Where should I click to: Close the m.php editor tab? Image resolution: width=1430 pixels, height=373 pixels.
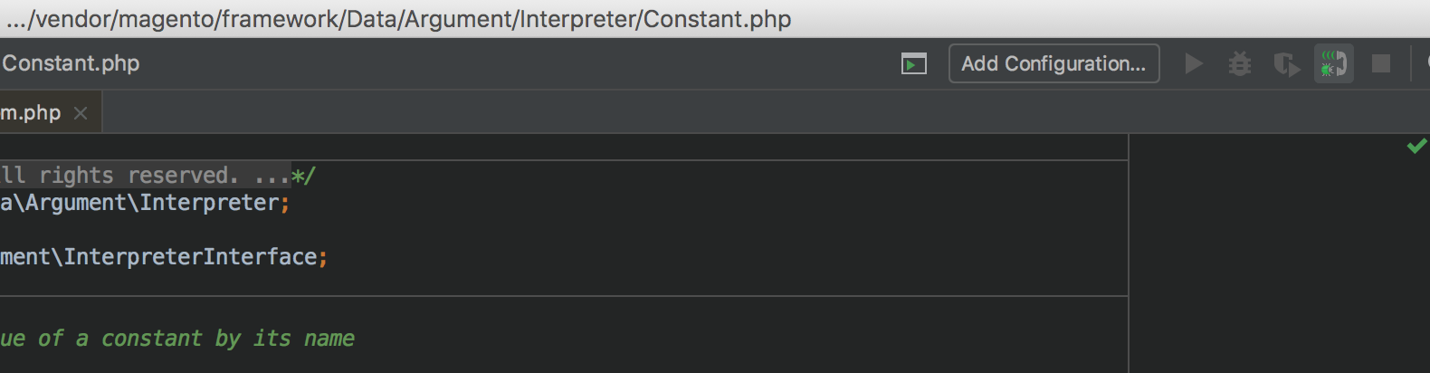[x=81, y=113]
